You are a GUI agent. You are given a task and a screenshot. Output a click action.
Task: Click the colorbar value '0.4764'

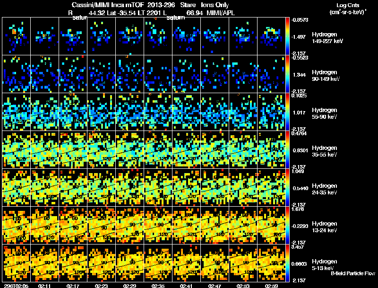[299, 133]
